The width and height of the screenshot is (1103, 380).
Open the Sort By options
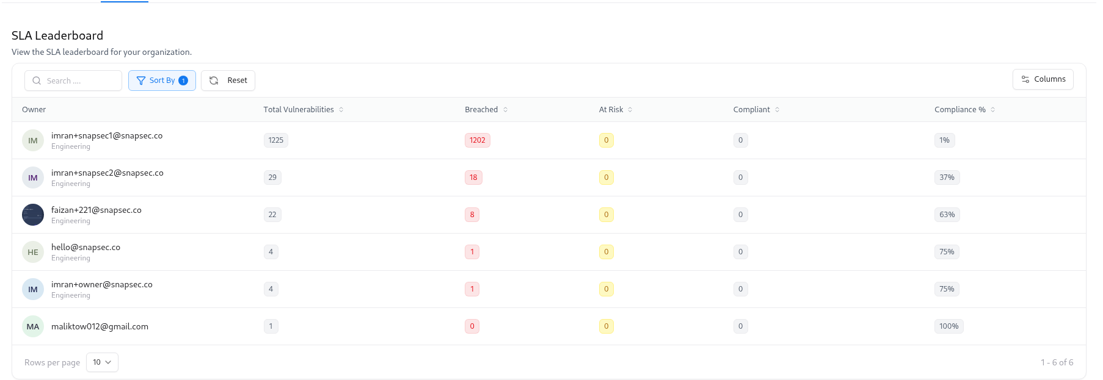coord(162,81)
